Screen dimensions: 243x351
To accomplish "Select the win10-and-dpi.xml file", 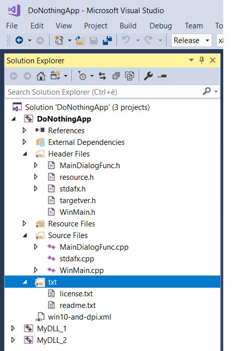I will tap(79, 317).
